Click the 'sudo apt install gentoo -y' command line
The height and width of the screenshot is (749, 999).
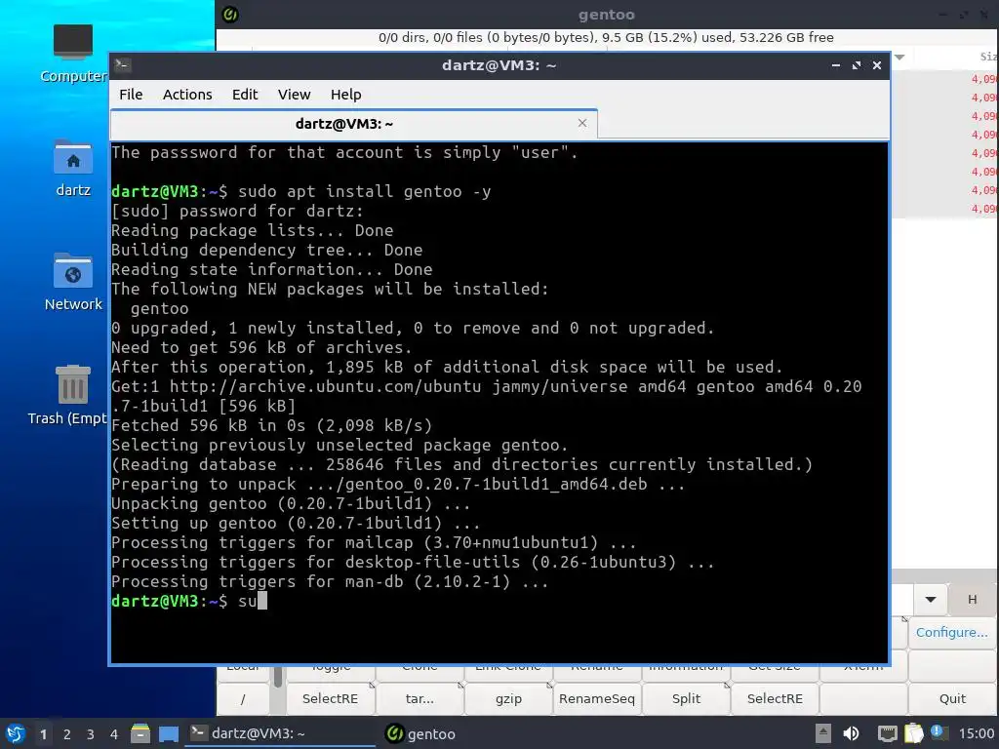click(x=365, y=192)
